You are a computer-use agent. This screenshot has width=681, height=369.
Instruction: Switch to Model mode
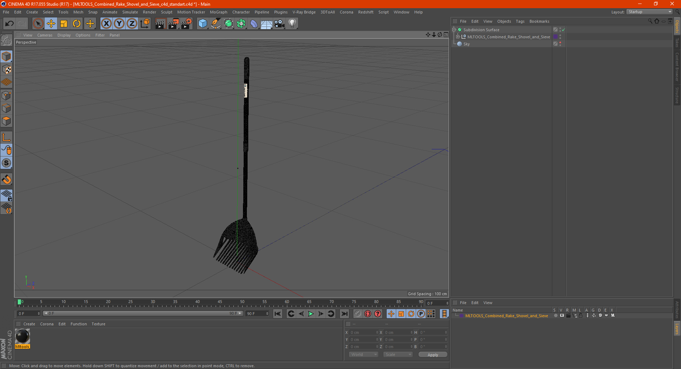[6, 56]
